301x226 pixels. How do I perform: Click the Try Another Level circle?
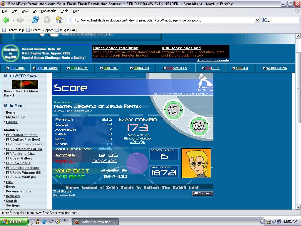[x=173, y=110]
